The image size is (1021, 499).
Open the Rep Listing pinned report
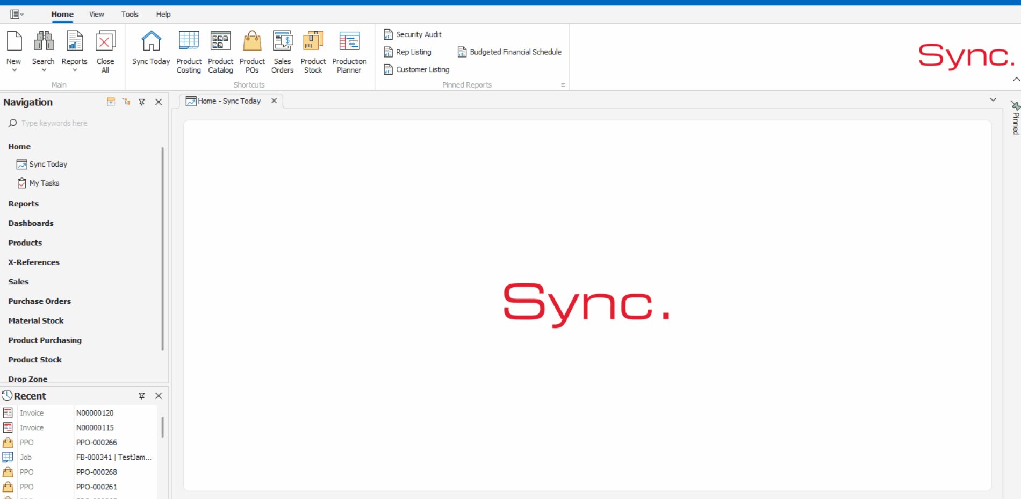pyautogui.click(x=407, y=52)
